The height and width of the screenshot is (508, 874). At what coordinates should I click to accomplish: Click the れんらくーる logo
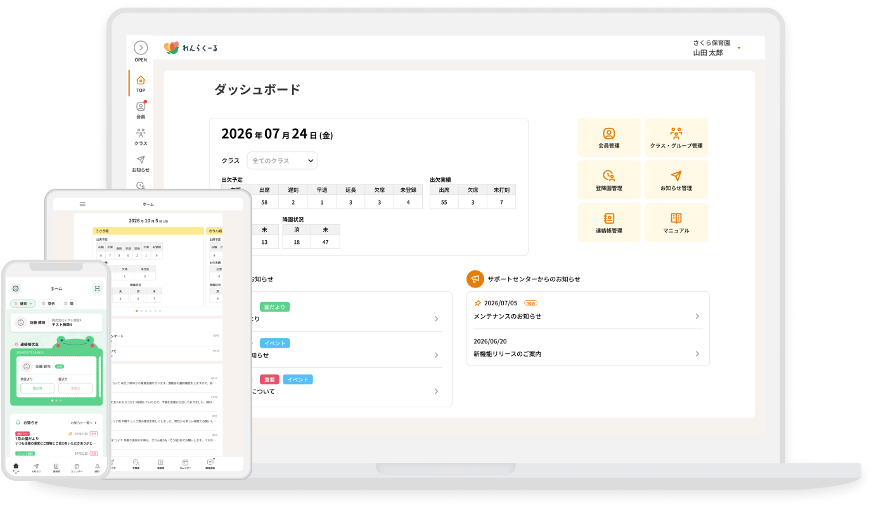click(191, 48)
